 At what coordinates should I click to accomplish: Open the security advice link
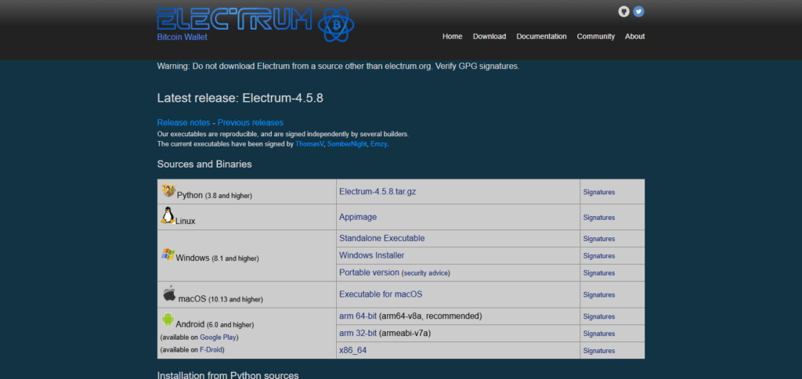tap(427, 273)
